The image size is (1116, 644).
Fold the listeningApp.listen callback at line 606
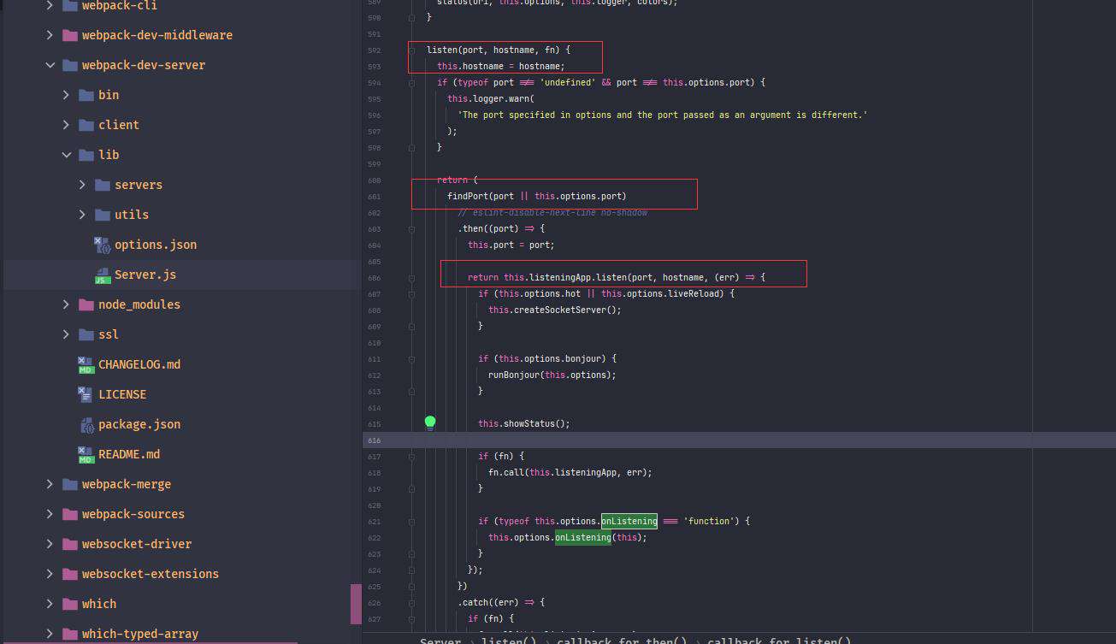point(411,277)
